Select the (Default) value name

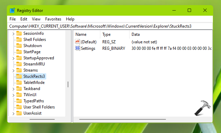pyautogui.click(x=89, y=42)
